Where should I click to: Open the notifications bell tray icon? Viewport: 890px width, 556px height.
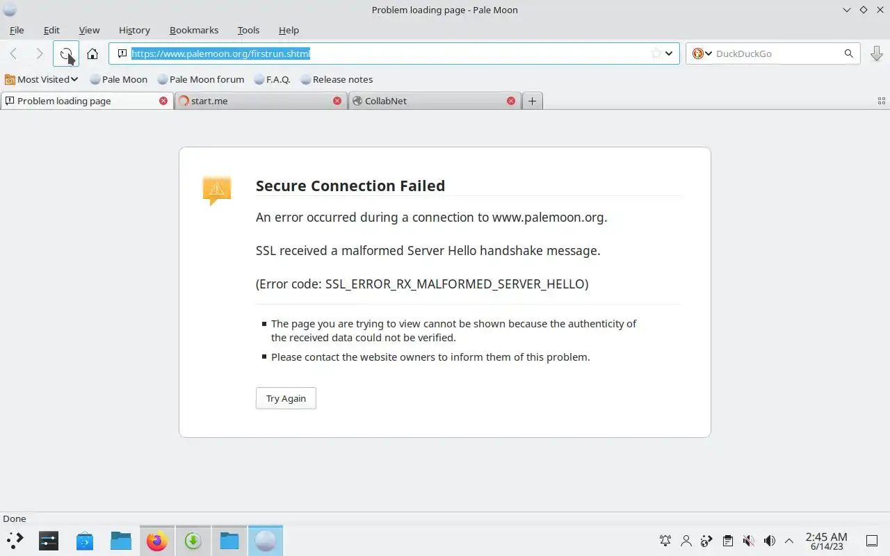pyautogui.click(x=665, y=540)
